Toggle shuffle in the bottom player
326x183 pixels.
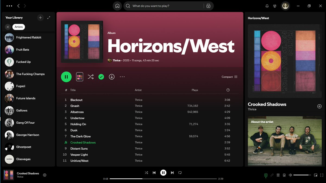pyautogui.click(x=146, y=173)
